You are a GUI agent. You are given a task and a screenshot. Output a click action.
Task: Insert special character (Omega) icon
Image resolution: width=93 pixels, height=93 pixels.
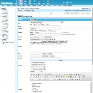75,77
